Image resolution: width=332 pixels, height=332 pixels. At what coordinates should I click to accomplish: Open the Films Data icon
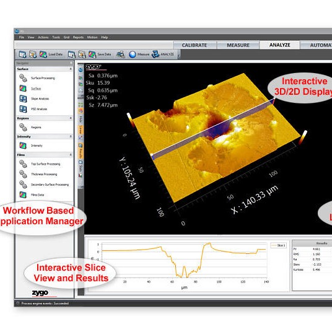click(x=23, y=194)
